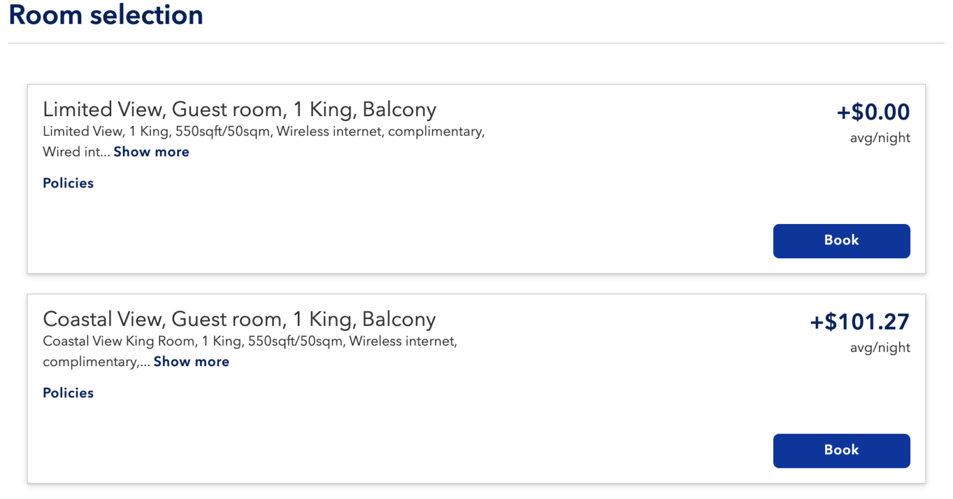Select the +$101.27 price amount
This screenshot has height=499, width=953.
(859, 322)
